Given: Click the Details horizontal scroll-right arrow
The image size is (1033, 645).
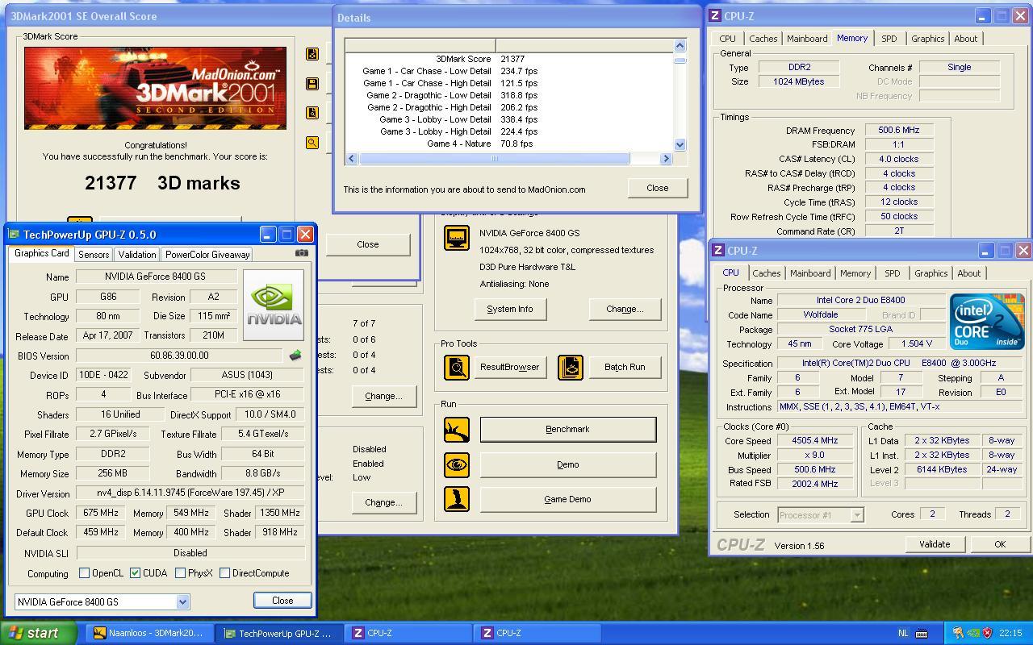Looking at the screenshot, I should tap(666, 159).
